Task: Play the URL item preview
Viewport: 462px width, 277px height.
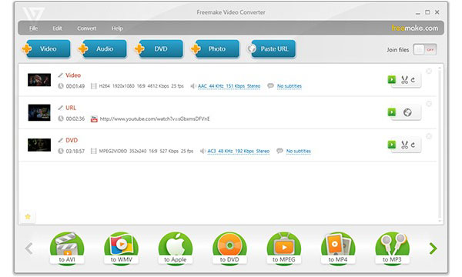Action: 392,112
